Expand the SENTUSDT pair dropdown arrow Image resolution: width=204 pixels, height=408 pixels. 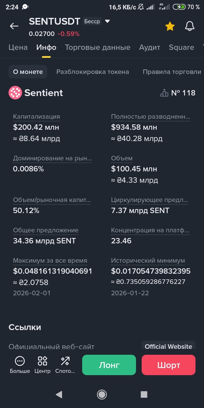pyautogui.click(x=107, y=21)
